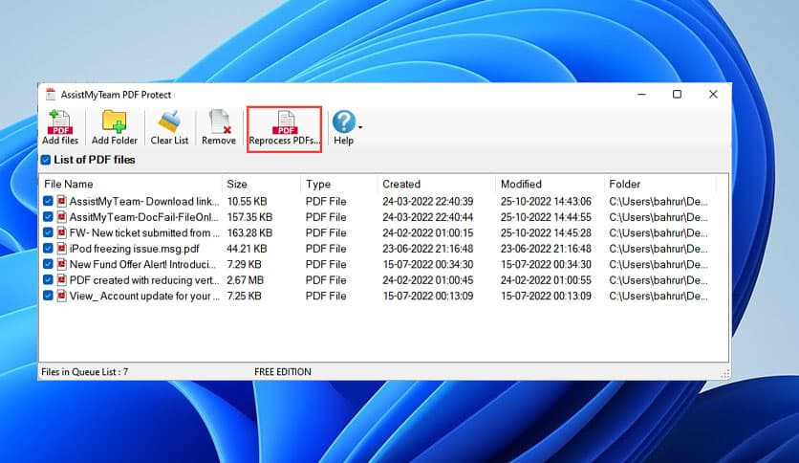Click size value '2.67 MB'
Screen dimensions: 799x463
tap(245, 280)
